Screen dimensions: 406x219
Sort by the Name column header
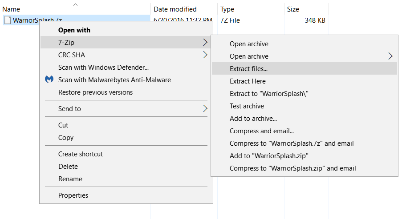point(11,9)
